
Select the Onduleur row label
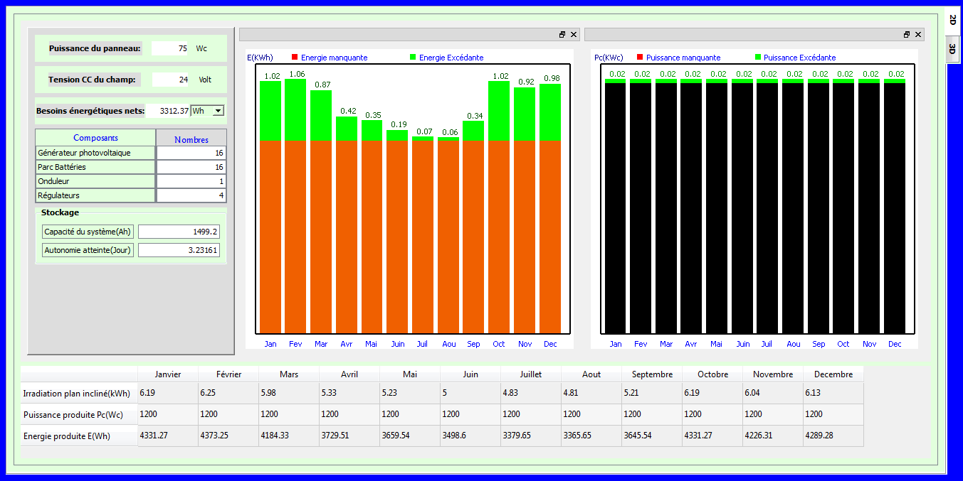pyautogui.click(x=95, y=181)
